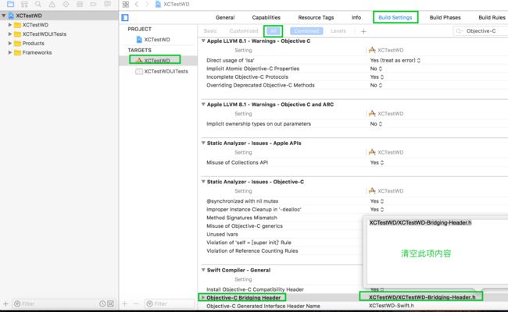Select Combined view mode

click(306, 31)
